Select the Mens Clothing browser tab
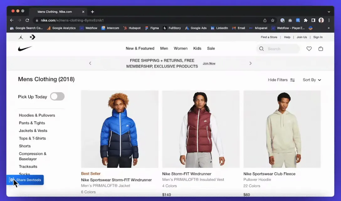This screenshot has height=201, width=341. click(x=58, y=12)
